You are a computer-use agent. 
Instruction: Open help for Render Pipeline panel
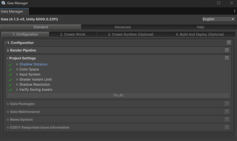[x=227, y=50]
